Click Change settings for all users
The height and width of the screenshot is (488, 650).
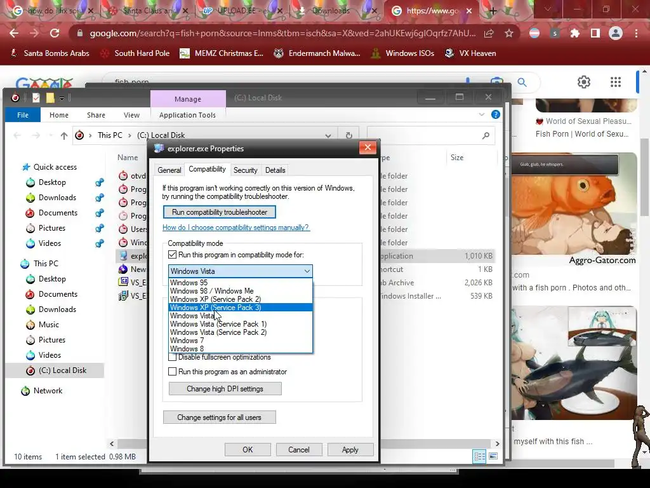click(219, 417)
